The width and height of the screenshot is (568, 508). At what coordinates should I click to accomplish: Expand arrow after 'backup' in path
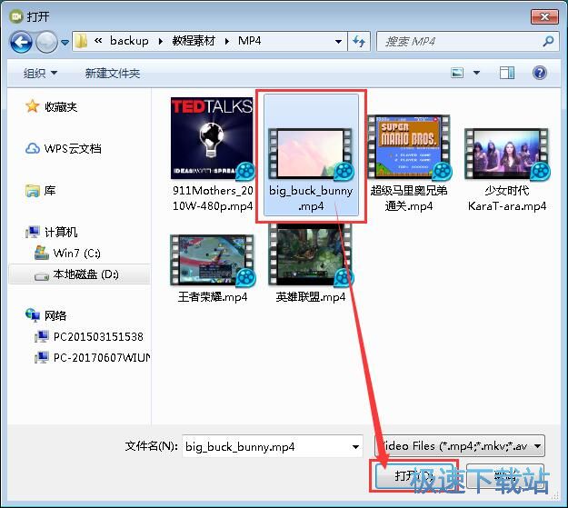161,41
